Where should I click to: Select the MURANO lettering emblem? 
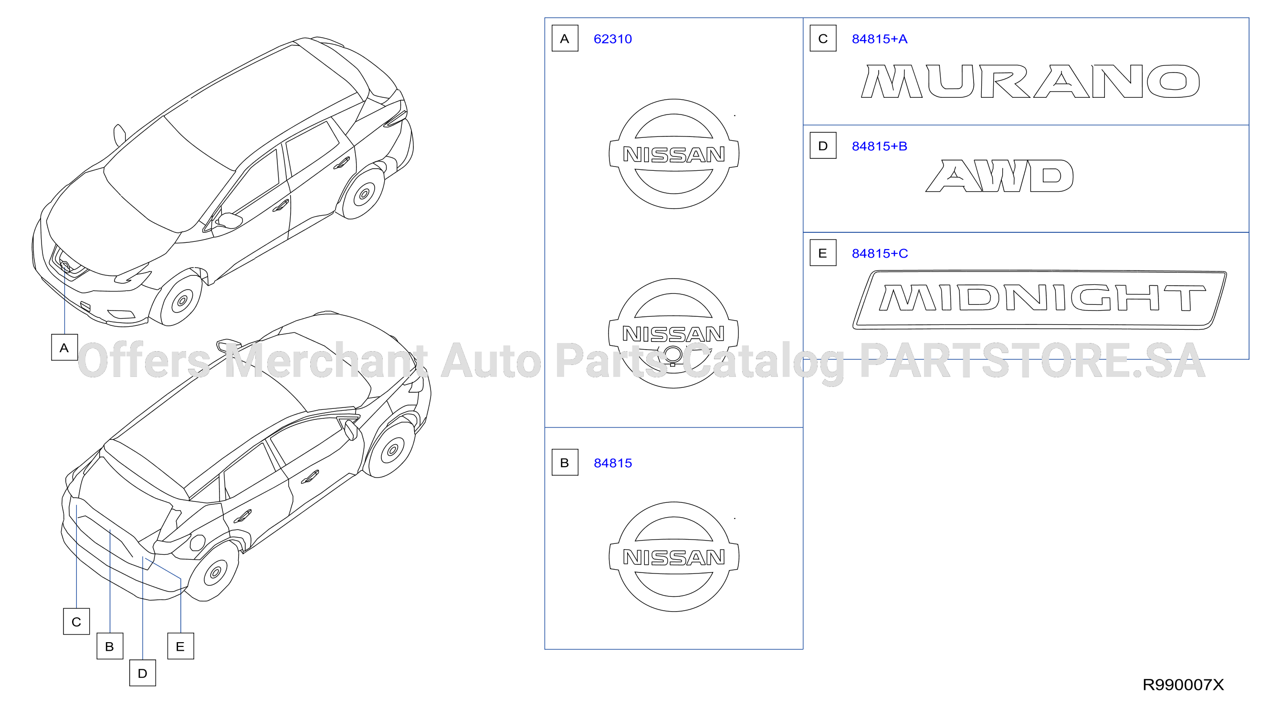(1030, 81)
